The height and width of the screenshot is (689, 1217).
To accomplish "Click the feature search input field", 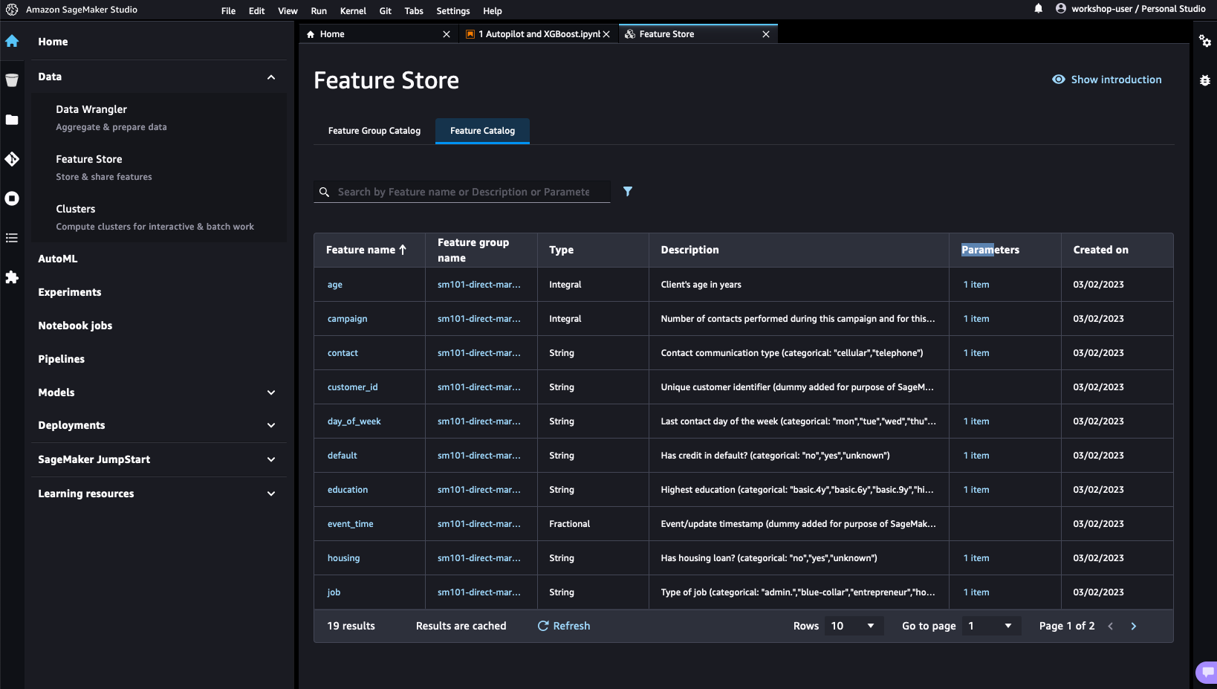I will 464,192.
